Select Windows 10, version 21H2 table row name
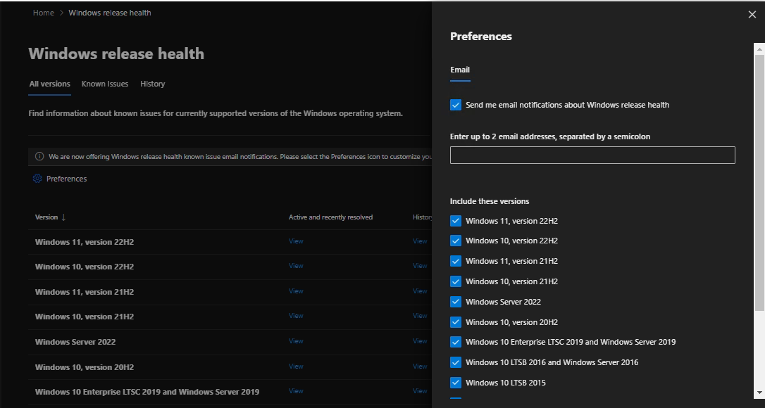 click(x=85, y=317)
